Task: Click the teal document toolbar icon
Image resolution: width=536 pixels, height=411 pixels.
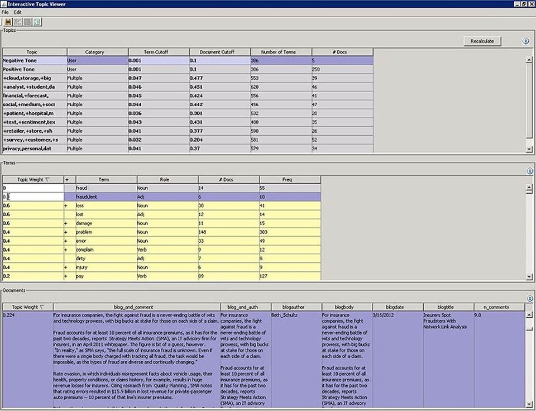Action: click(x=37, y=22)
